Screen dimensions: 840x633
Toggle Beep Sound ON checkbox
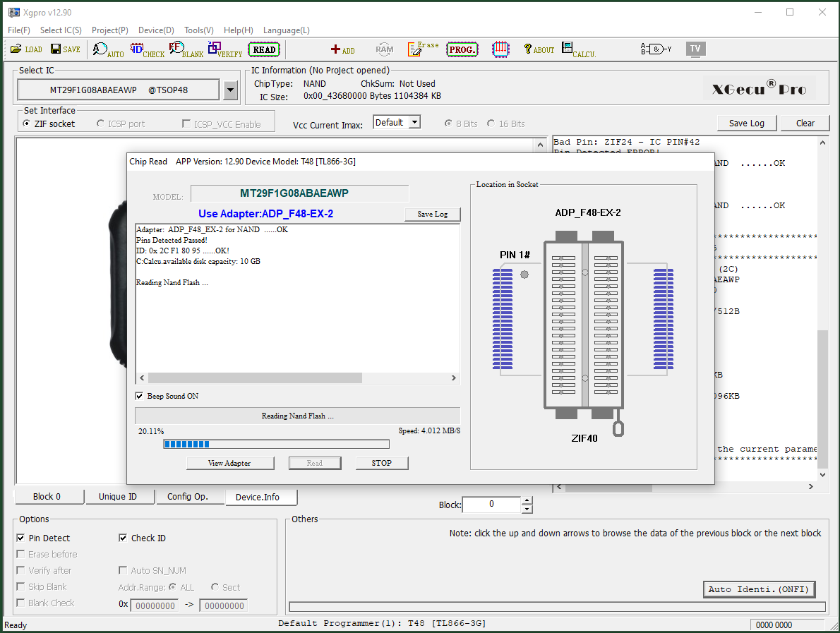(139, 396)
